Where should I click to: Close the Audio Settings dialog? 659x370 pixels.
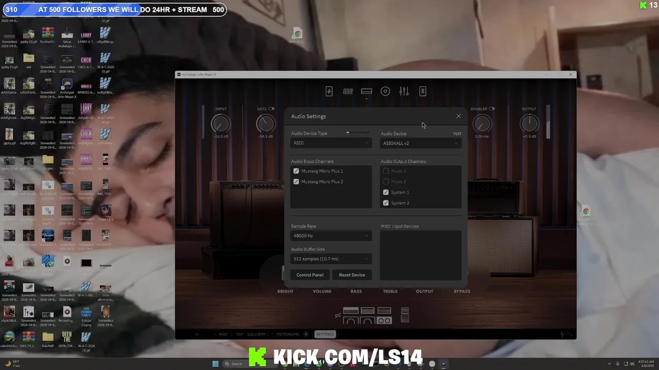point(459,116)
